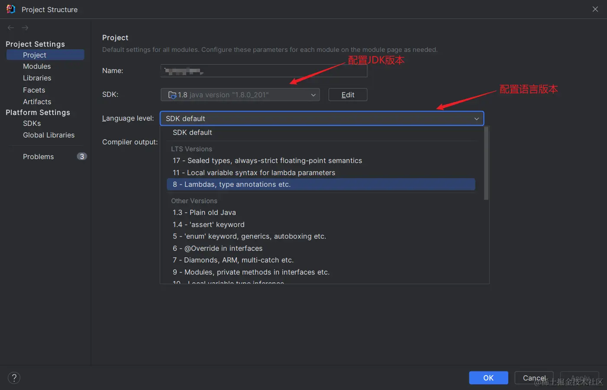
Task: Open the Problems page
Action: point(39,157)
